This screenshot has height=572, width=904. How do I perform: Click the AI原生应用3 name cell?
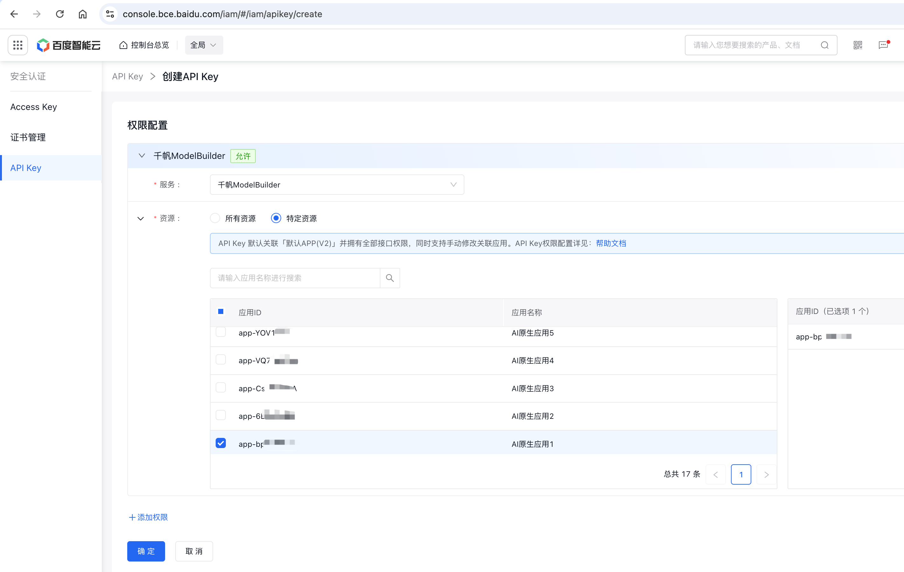tap(532, 389)
